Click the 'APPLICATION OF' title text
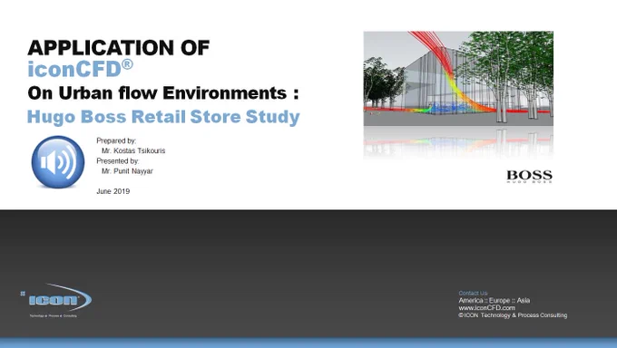 pos(119,48)
